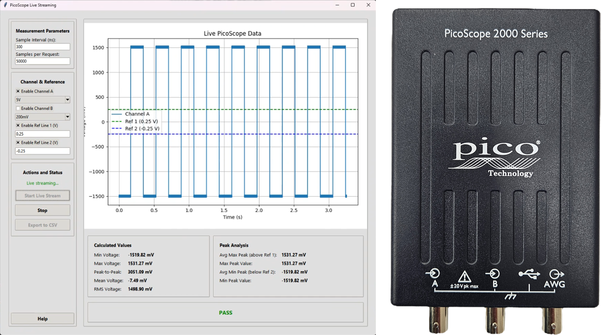Toggle the Enable Channel B checkbox
601x335 pixels.
18,108
